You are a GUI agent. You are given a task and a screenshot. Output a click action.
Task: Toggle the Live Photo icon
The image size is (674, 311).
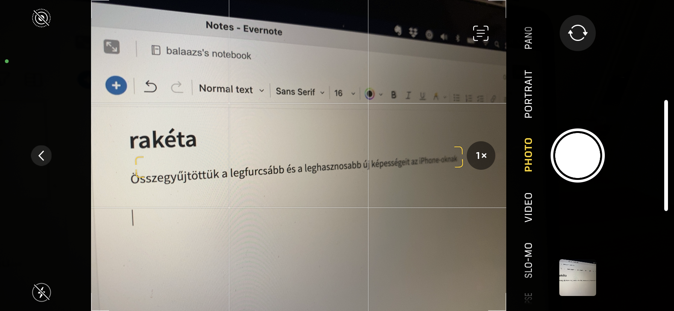coord(41,18)
